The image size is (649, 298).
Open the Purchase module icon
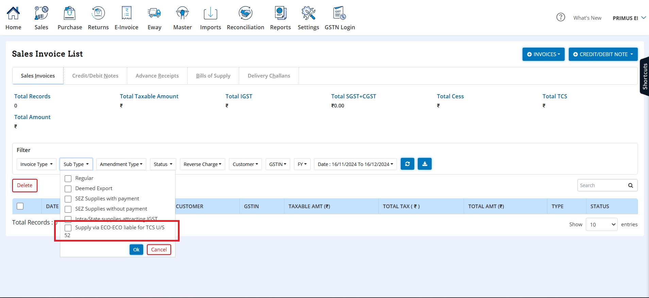(x=70, y=13)
